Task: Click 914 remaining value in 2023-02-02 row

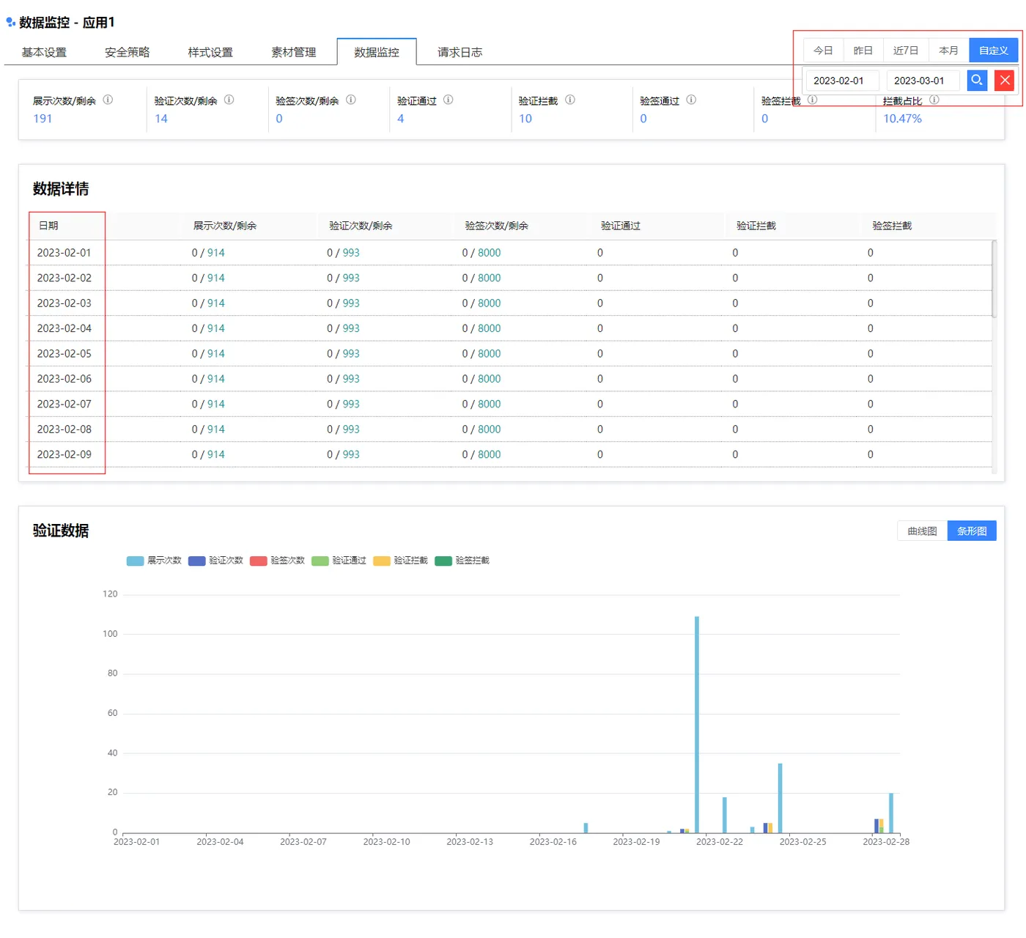Action: point(215,278)
